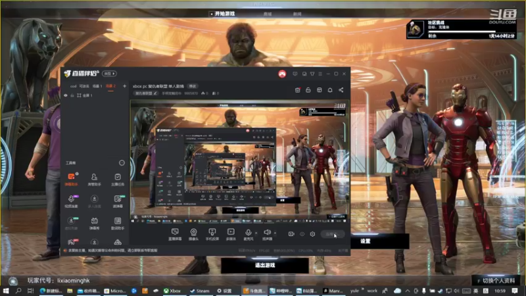
Task: Open stream settings gear in bottom bar
Action: coord(312,234)
